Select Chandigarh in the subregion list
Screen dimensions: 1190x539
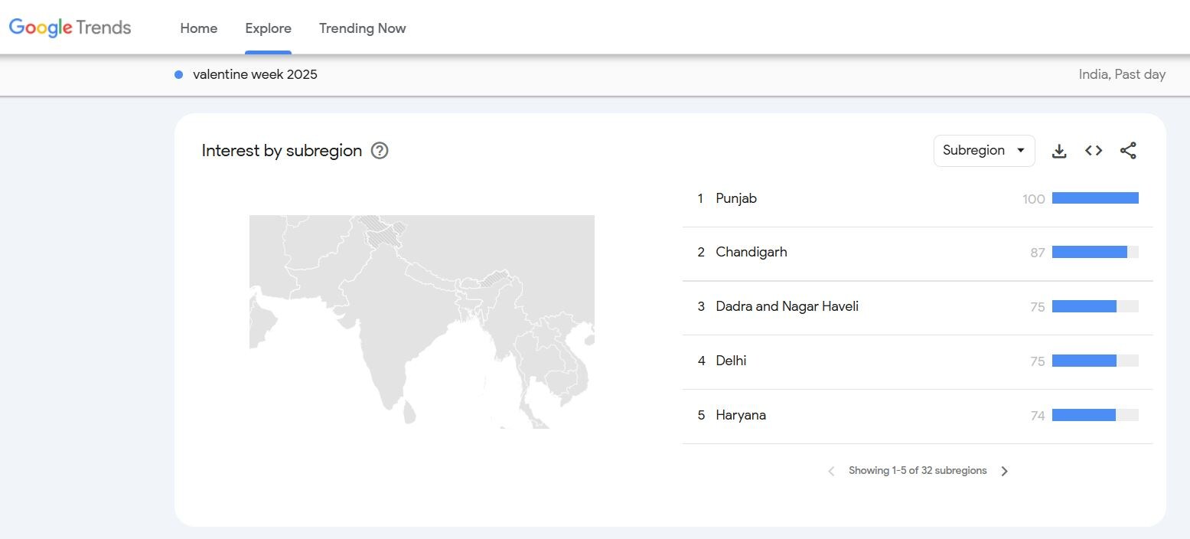coord(751,253)
